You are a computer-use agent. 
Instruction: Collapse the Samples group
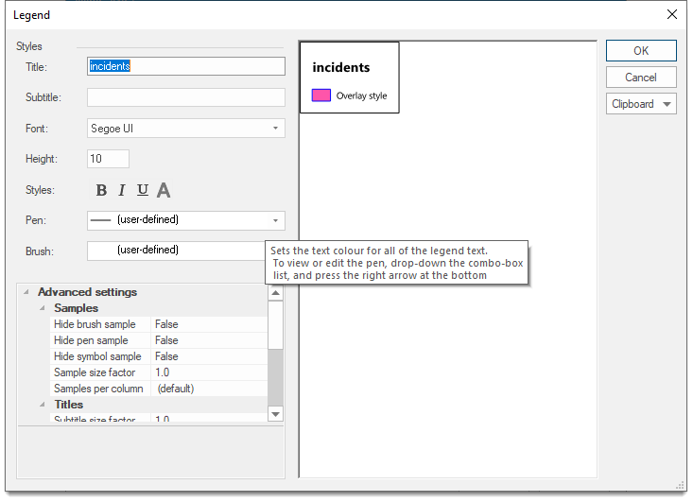tap(43, 308)
